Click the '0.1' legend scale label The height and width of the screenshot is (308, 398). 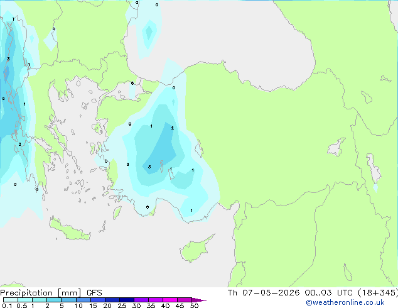[x=7, y=305]
